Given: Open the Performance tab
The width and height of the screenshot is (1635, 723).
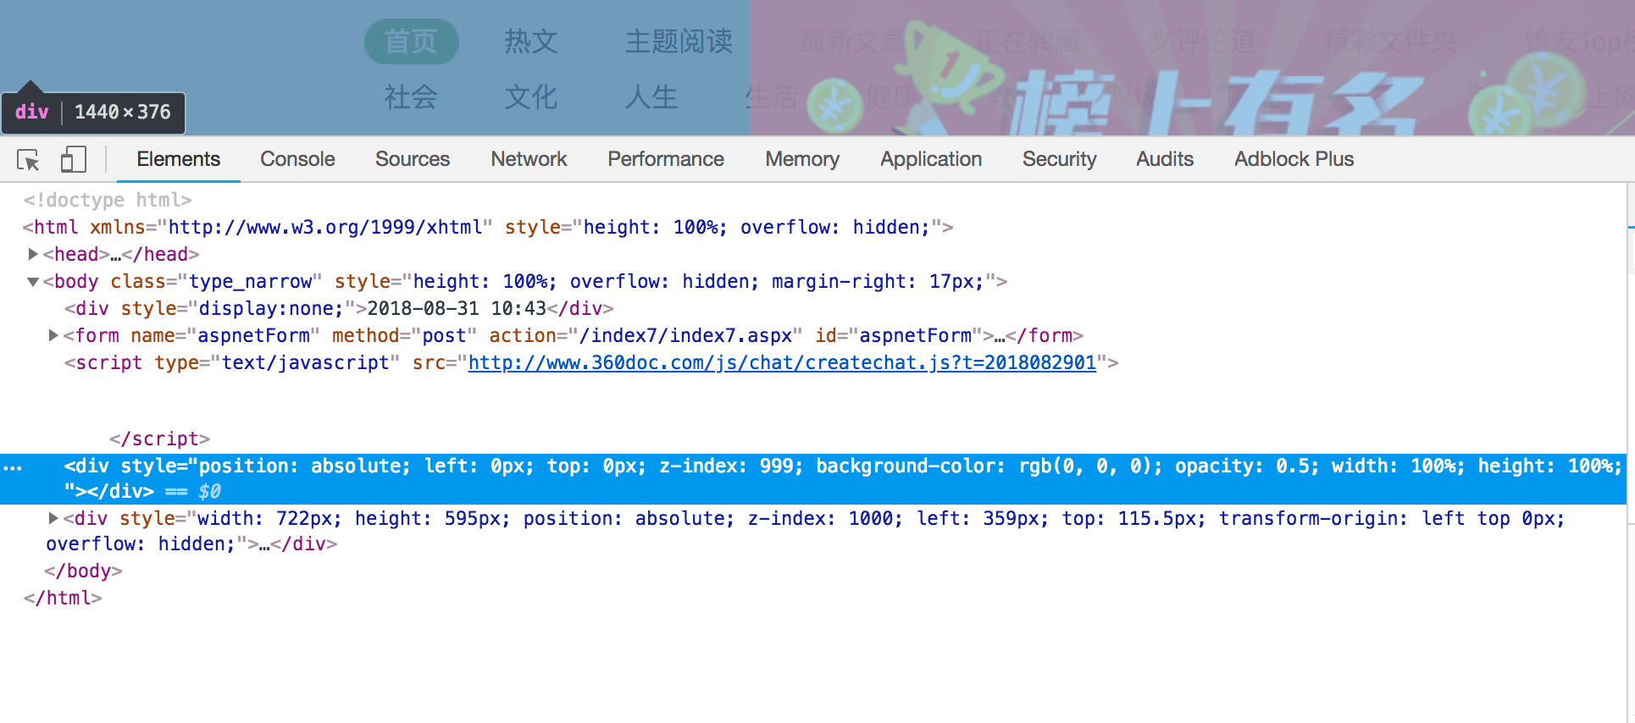Looking at the screenshot, I should pos(666,159).
